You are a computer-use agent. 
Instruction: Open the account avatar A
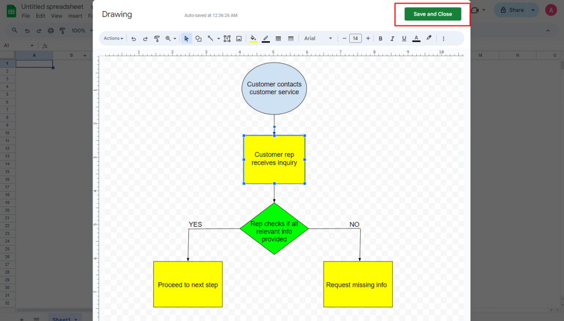point(551,10)
